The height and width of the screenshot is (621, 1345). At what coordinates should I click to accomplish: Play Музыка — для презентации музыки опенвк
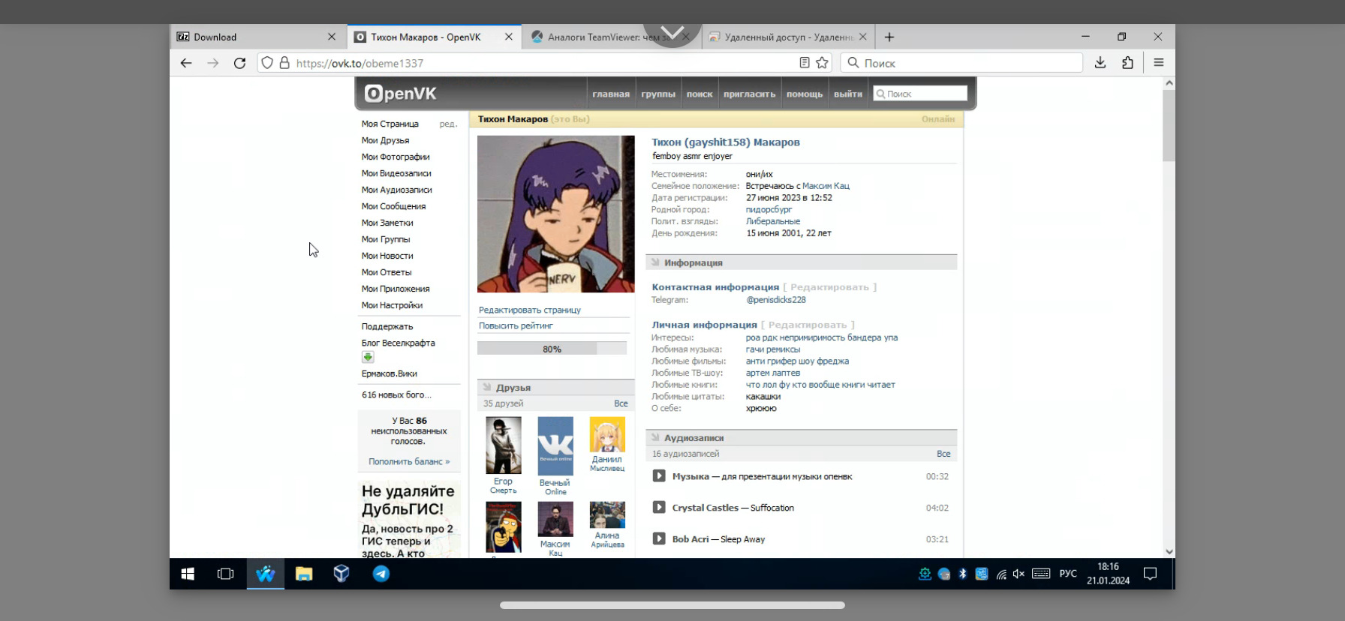pos(659,476)
